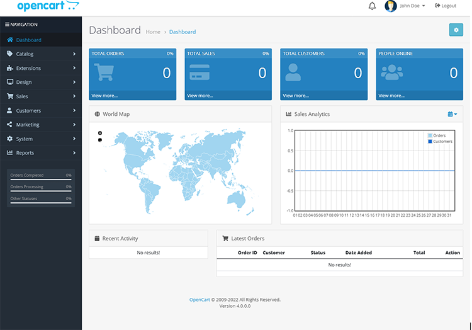
Task: Click the OpenCart footer link
Action: [199, 300]
